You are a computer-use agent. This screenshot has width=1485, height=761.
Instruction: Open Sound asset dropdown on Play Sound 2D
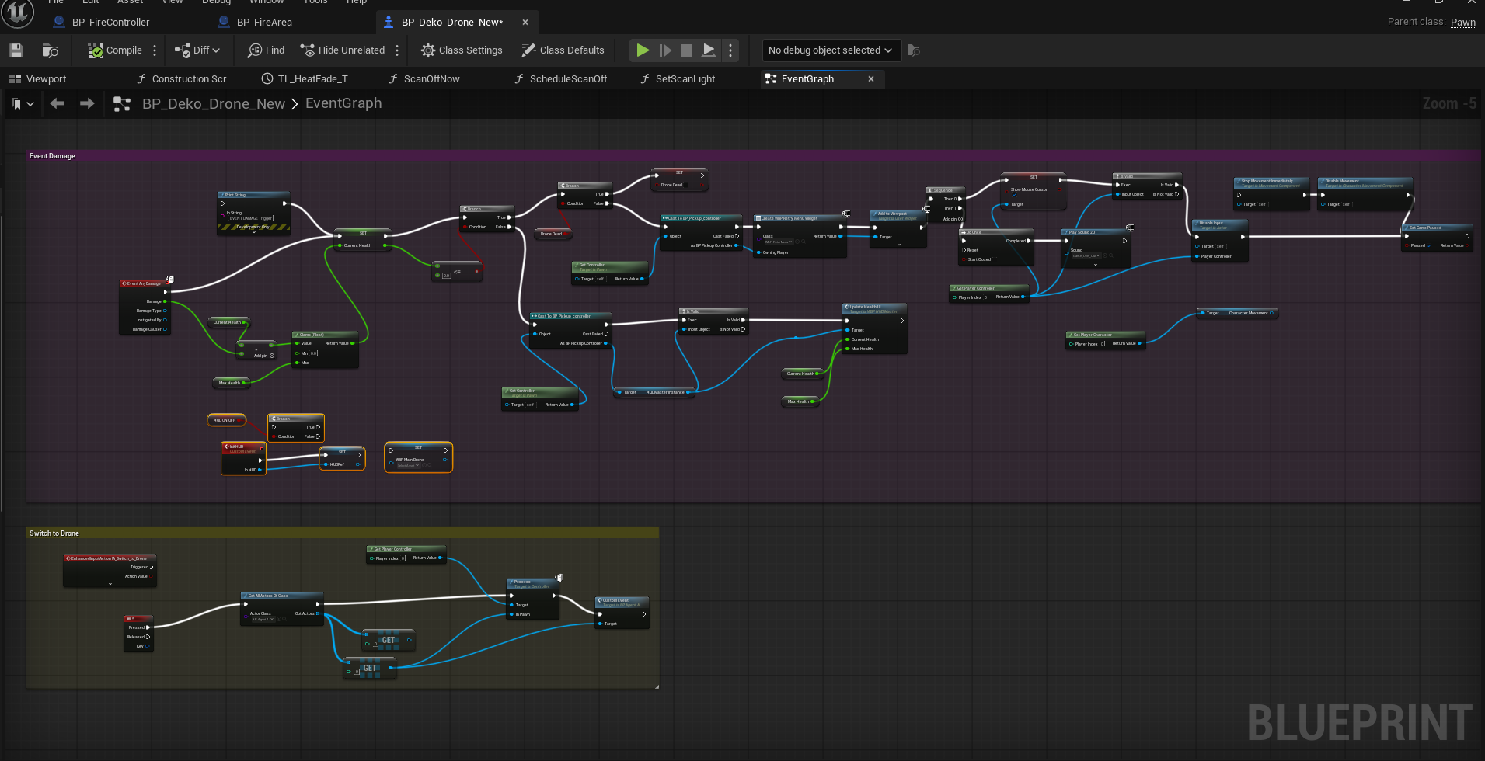point(1086,255)
